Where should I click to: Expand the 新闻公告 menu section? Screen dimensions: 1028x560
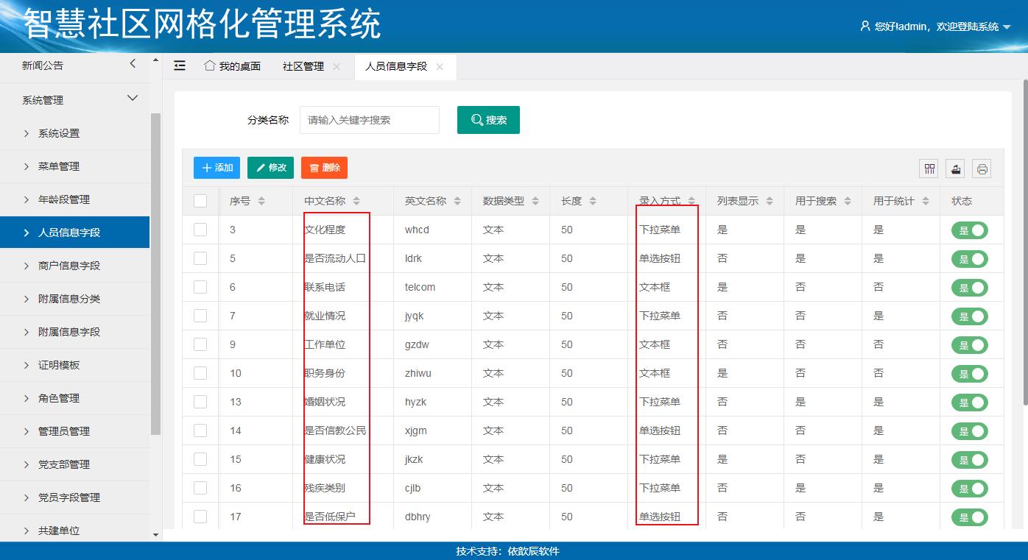[133, 65]
